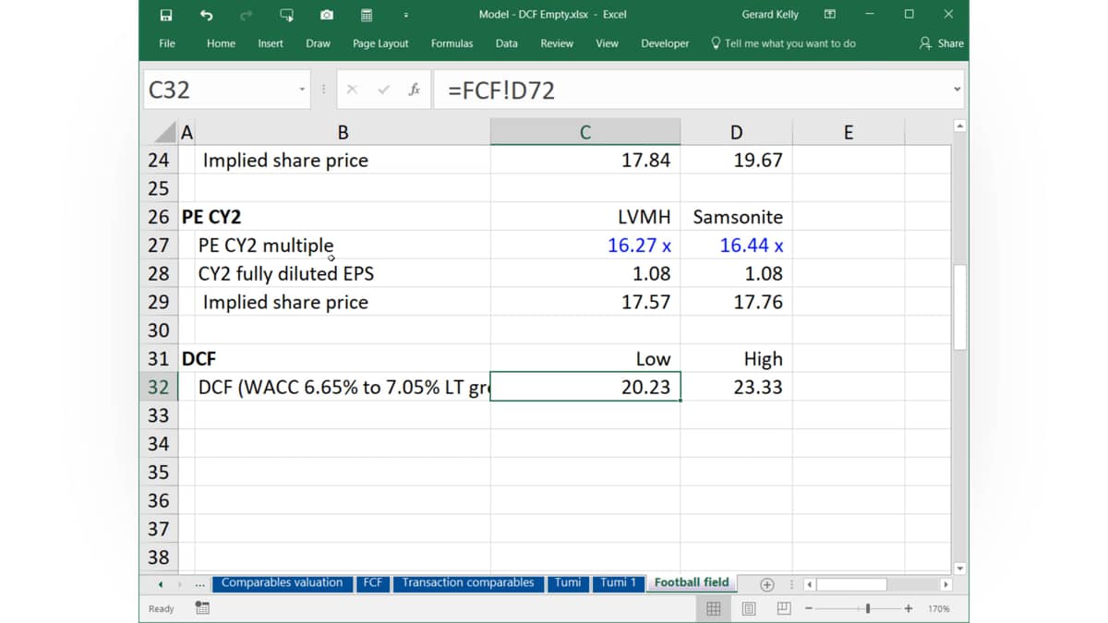
Task: Switch to Comparables valuation sheet
Action: pyautogui.click(x=282, y=583)
